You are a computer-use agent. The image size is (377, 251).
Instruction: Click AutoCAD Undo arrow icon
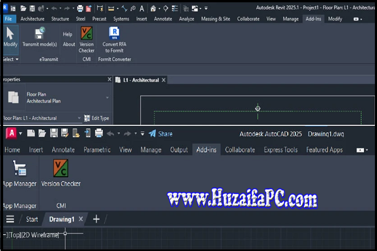click(x=110, y=133)
